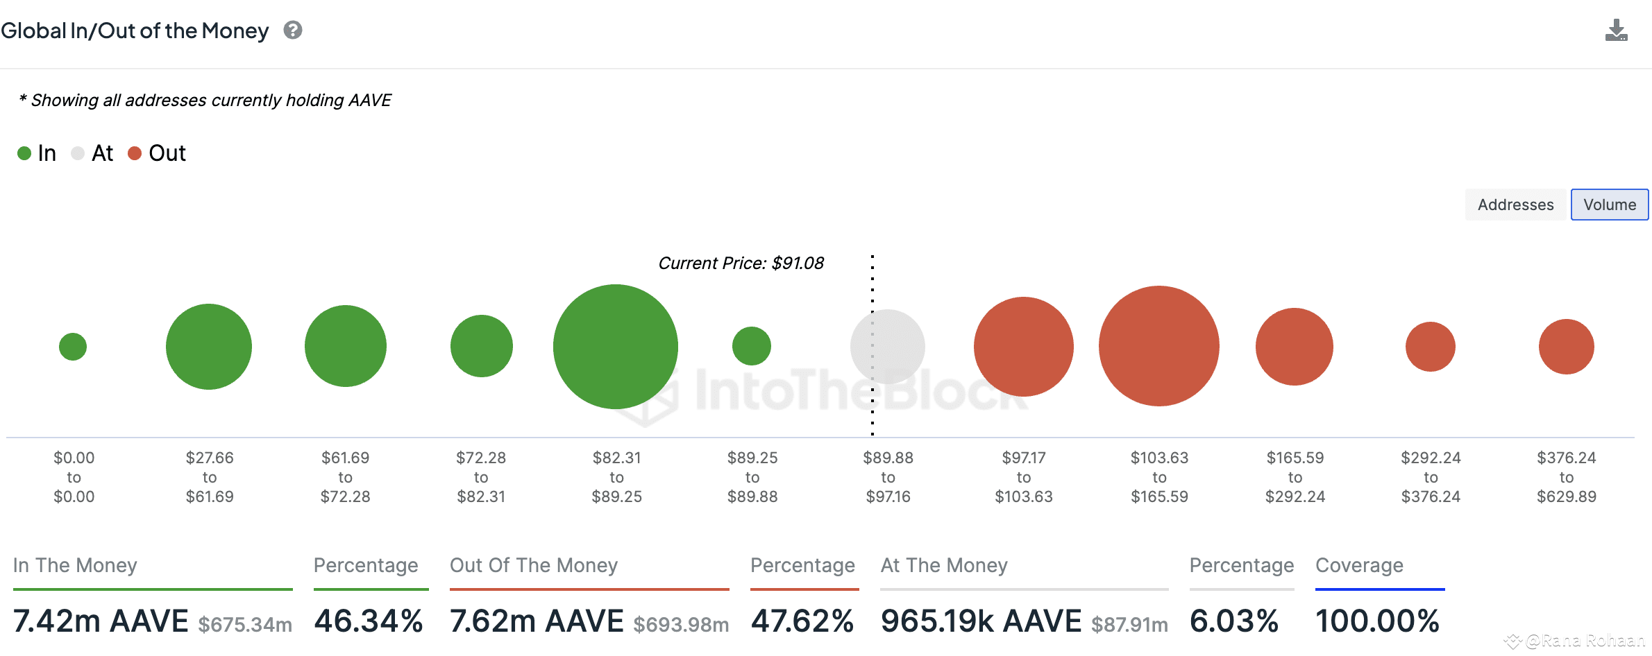The height and width of the screenshot is (656, 1652).
Task: Click the small green $89.25 to $89.88 bubble
Action: 752,346
